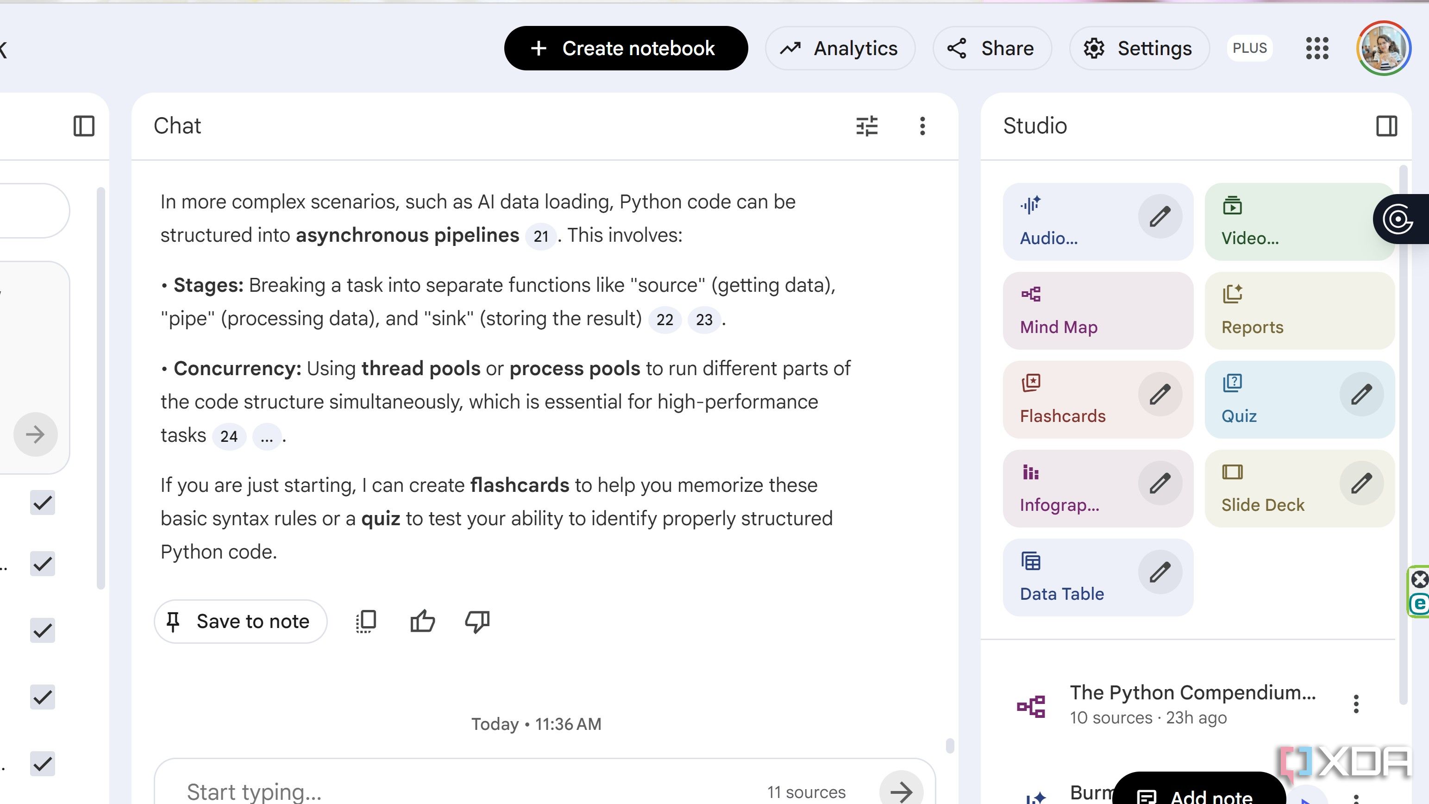
Task: Customize Quiz using its pencil icon
Action: (1361, 394)
